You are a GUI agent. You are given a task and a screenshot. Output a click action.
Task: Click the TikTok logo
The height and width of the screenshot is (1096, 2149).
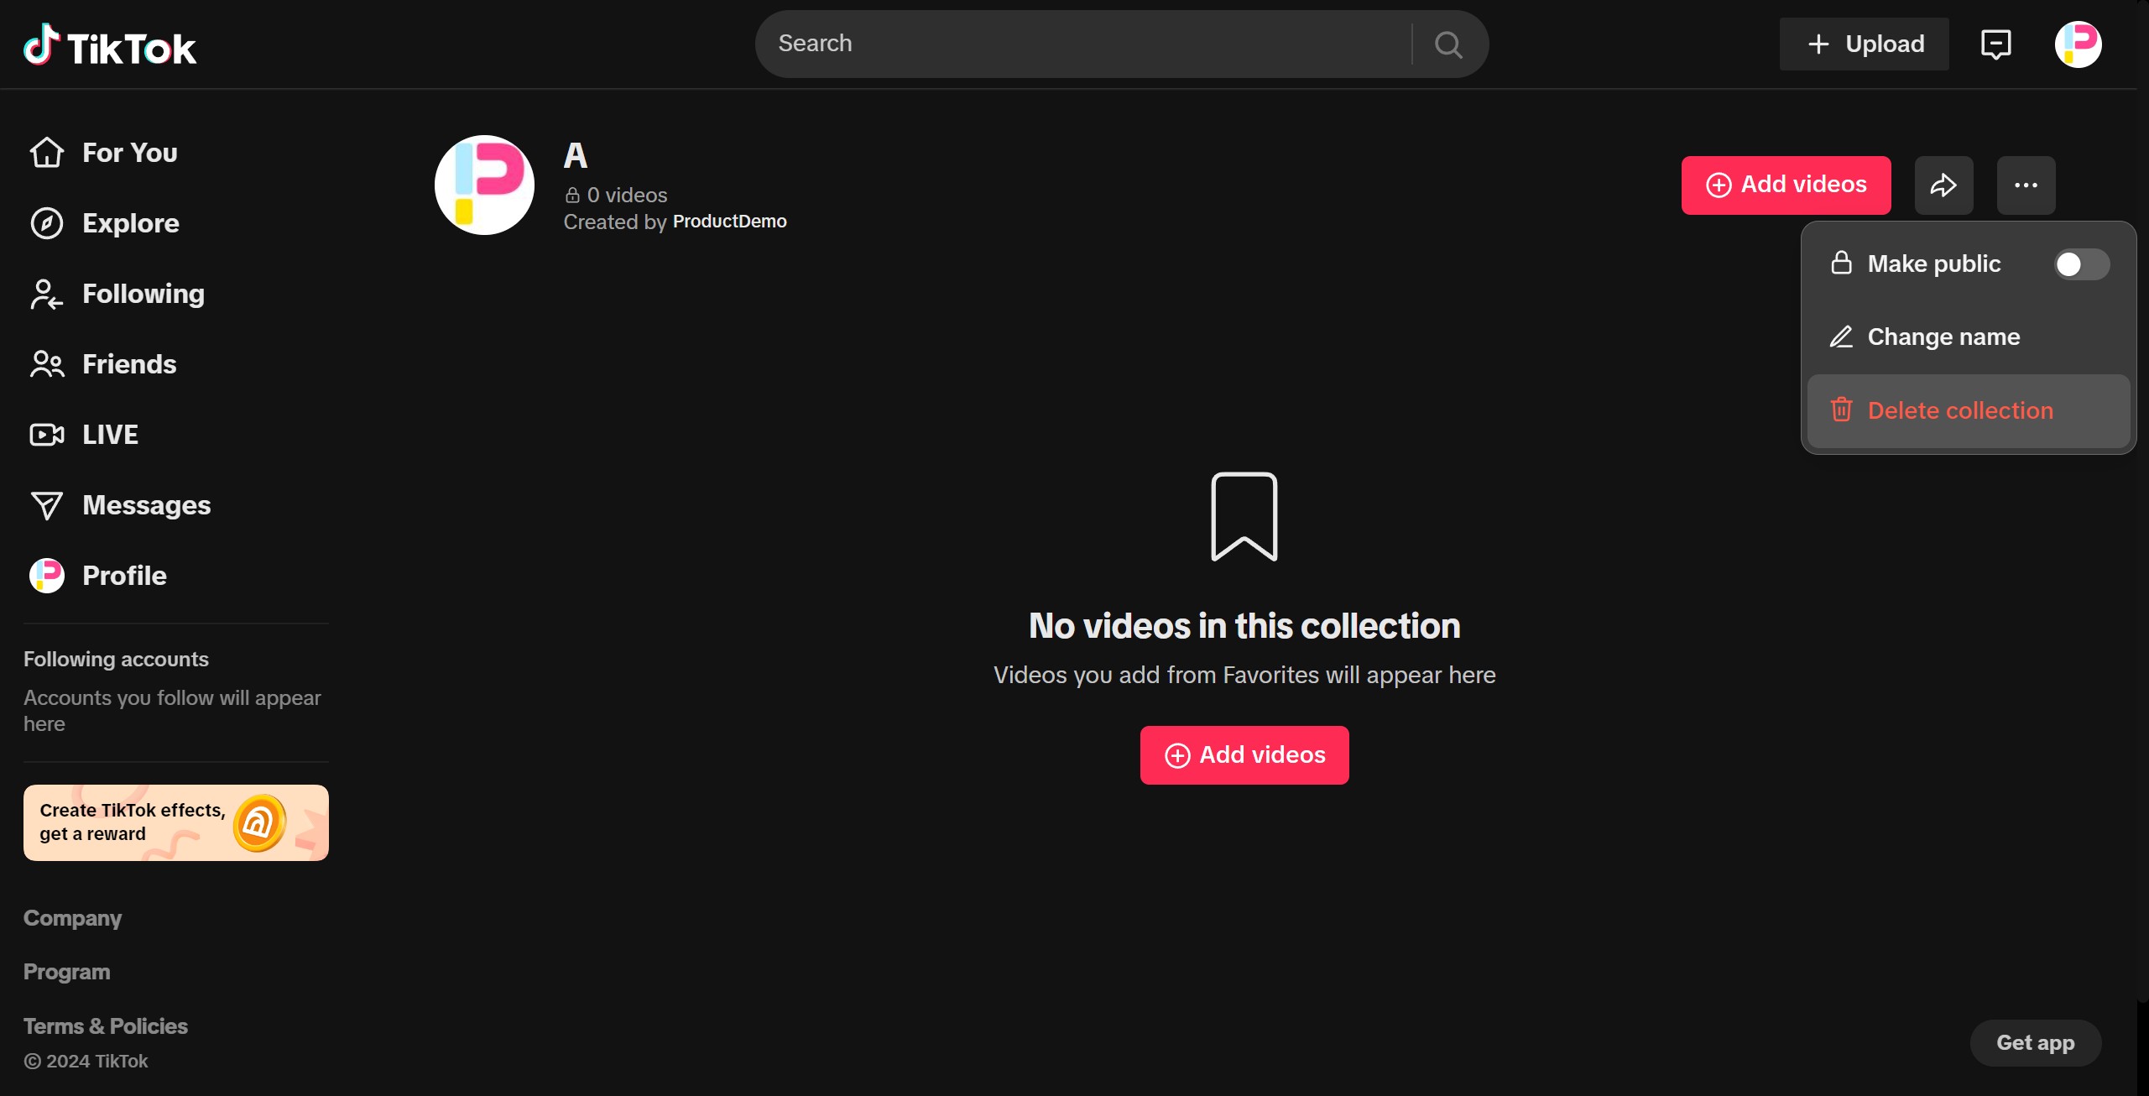click(110, 45)
